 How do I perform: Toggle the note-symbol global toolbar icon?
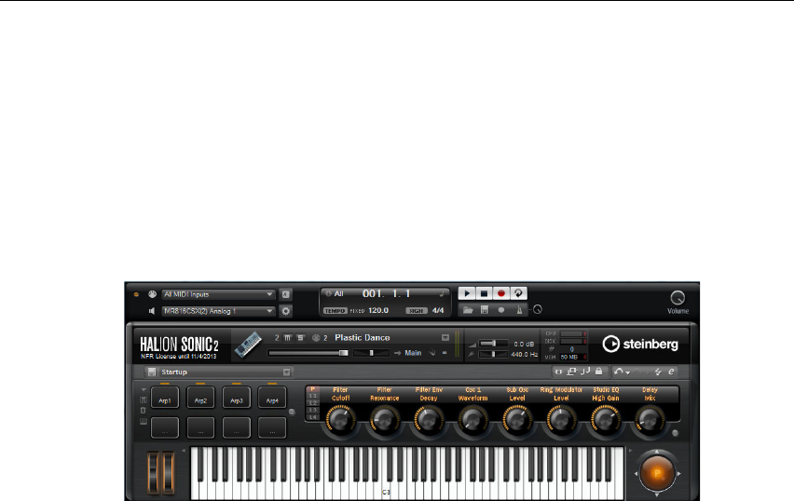click(585, 372)
